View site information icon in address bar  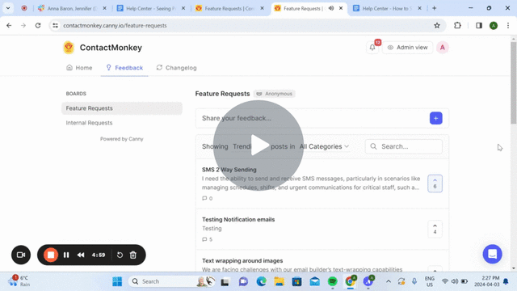(x=56, y=25)
